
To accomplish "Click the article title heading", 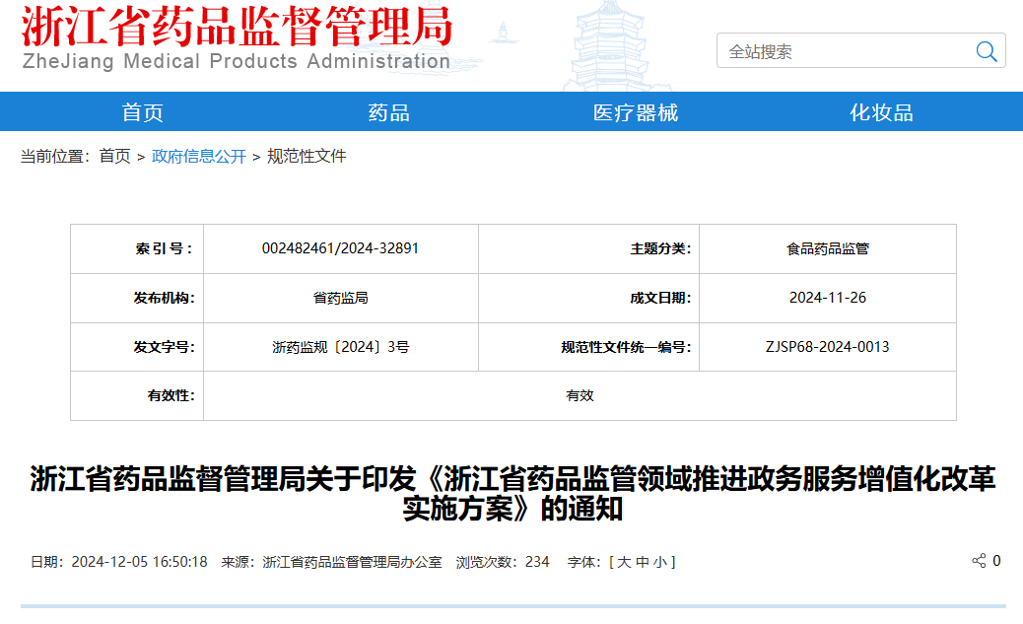I will [512, 494].
